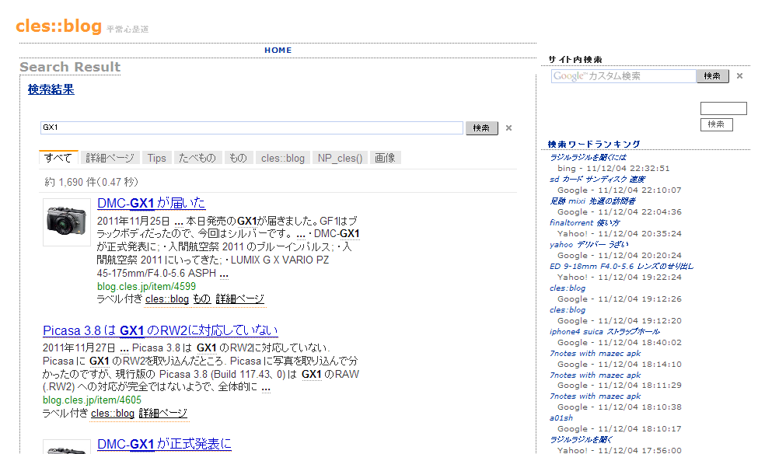Viewport: 758px width, 454px height.
Task: Open the 検索結果 heading link
Action: [x=51, y=89]
